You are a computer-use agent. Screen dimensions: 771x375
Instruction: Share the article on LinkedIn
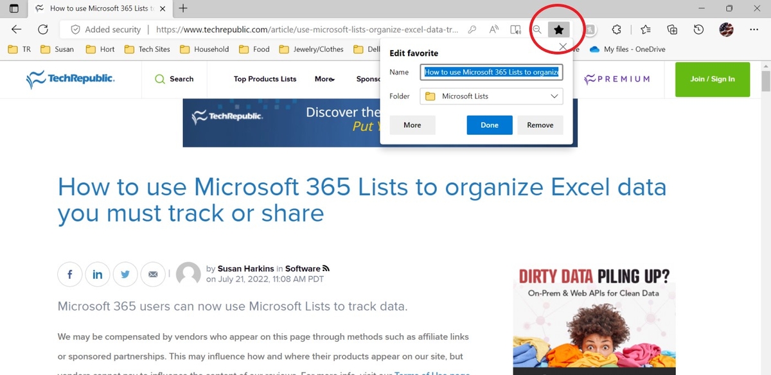[98, 274]
